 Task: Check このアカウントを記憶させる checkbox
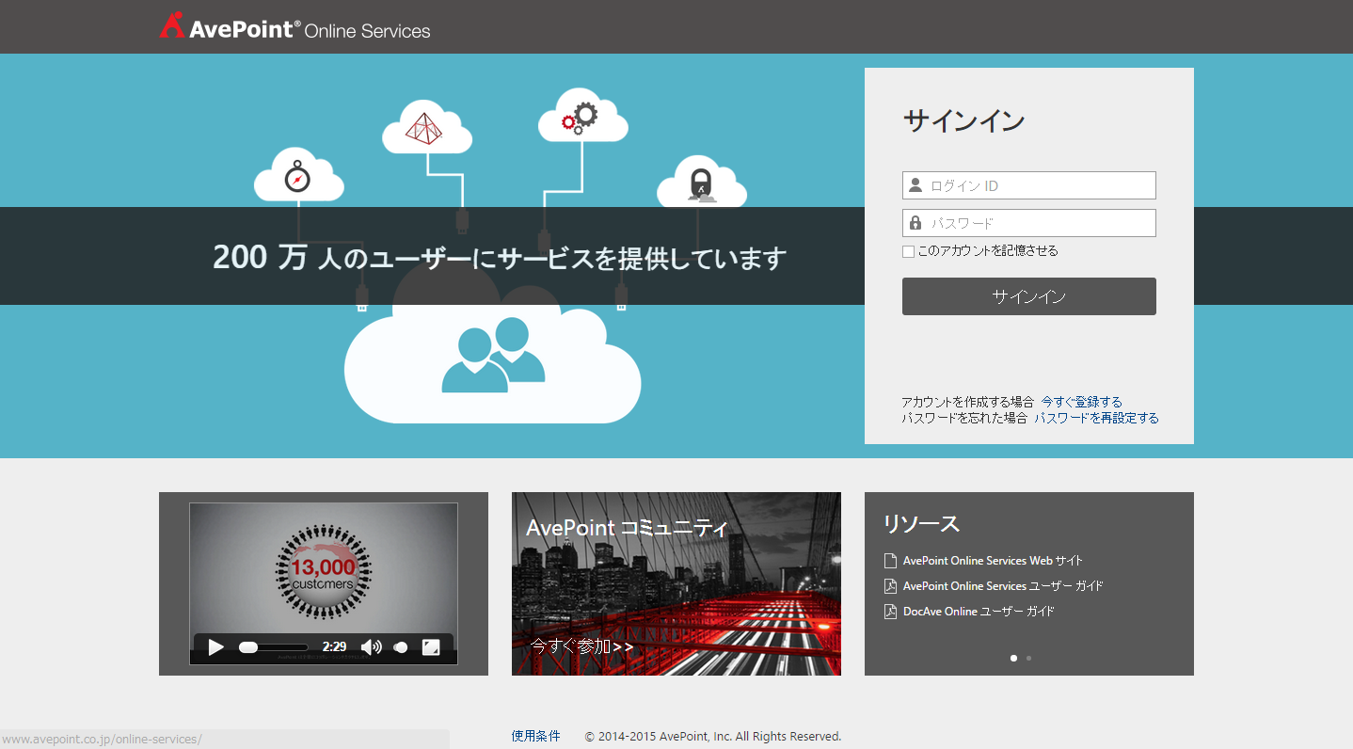coord(908,251)
